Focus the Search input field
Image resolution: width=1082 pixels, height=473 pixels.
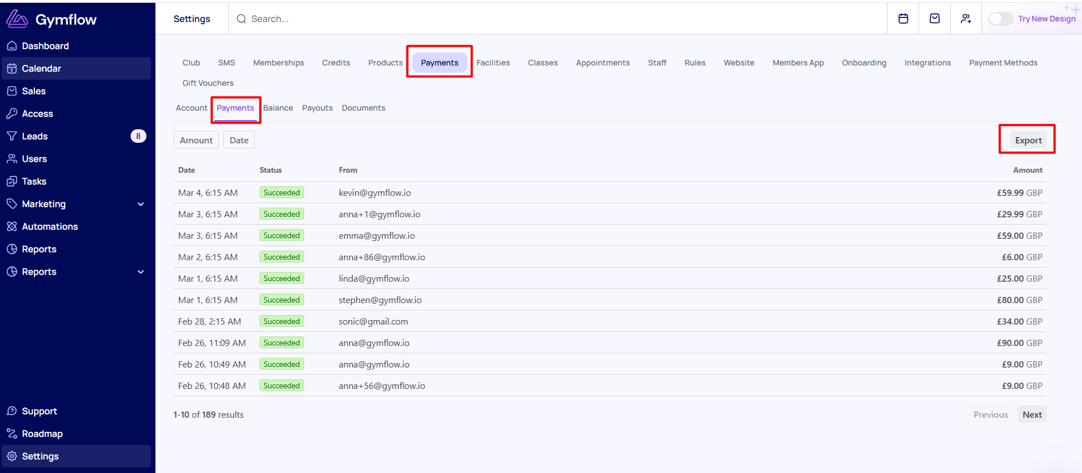[x=557, y=19]
